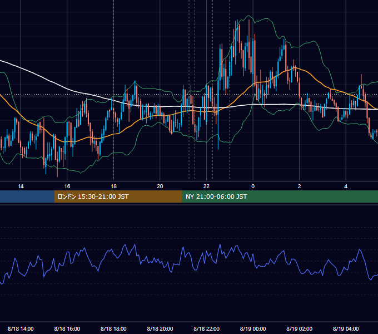This screenshot has width=378, height=334.
Task: Click the 8/19 00:00 time label
Action: tap(253, 328)
